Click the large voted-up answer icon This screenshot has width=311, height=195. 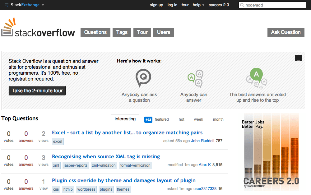coord(257,79)
